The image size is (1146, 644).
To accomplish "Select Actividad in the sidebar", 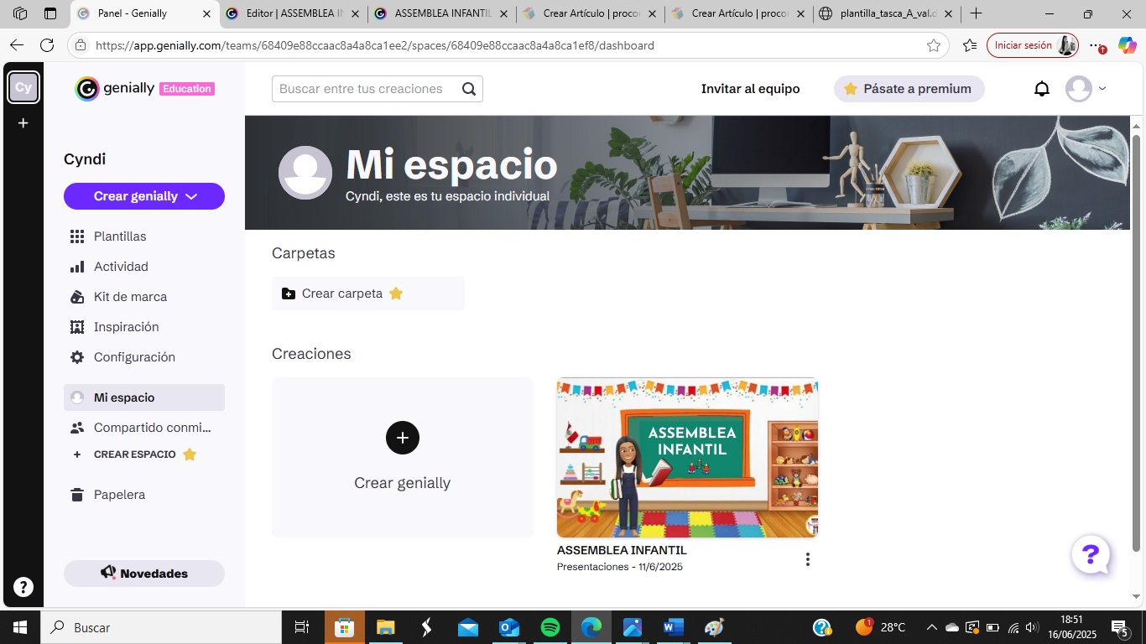I will (121, 267).
